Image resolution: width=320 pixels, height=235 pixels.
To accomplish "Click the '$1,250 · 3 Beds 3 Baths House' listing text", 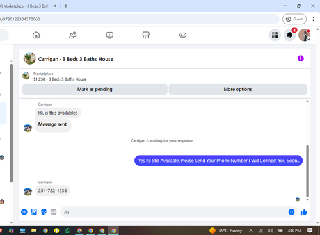I will click(60, 79).
